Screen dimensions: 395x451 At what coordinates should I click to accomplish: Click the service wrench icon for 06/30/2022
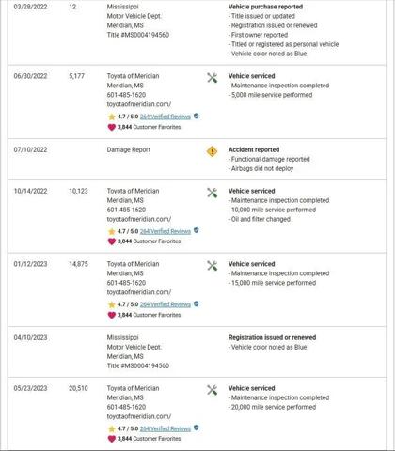pyautogui.click(x=213, y=78)
